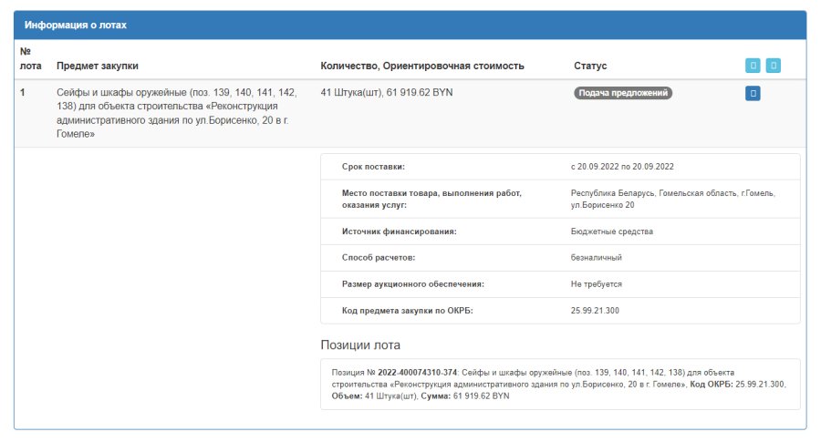Image resolution: width=821 pixels, height=442 pixels.
Task: Click the 'Размер аукционного обеспечения' row label
Action: pos(412,284)
